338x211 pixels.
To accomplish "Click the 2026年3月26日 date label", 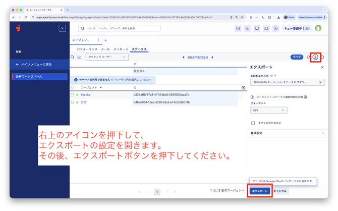I will click(x=198, y=58).
